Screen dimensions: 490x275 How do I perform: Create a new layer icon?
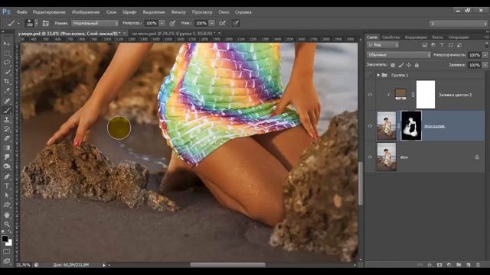pyautogui.click(x=468, y=265)
